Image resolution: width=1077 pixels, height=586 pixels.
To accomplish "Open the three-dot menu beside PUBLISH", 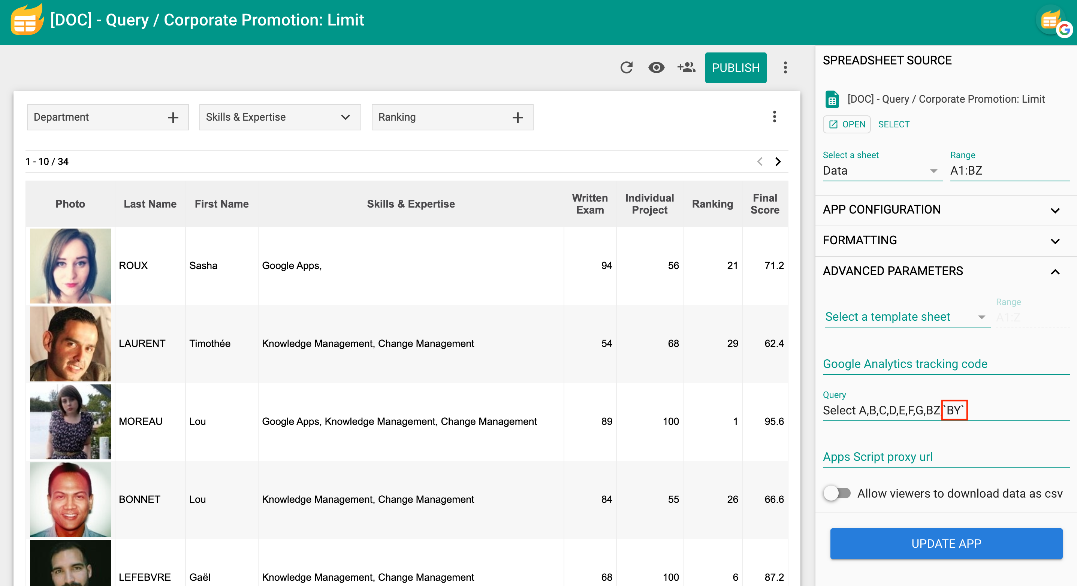I will [x=785, y=67].
